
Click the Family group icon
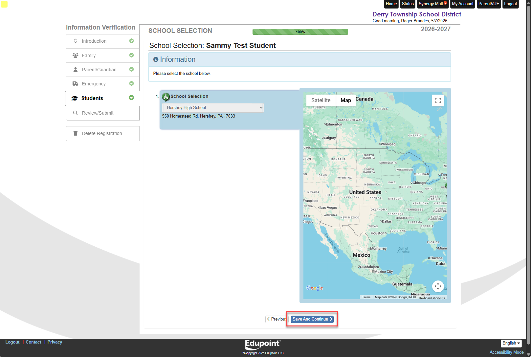[76, 56]
